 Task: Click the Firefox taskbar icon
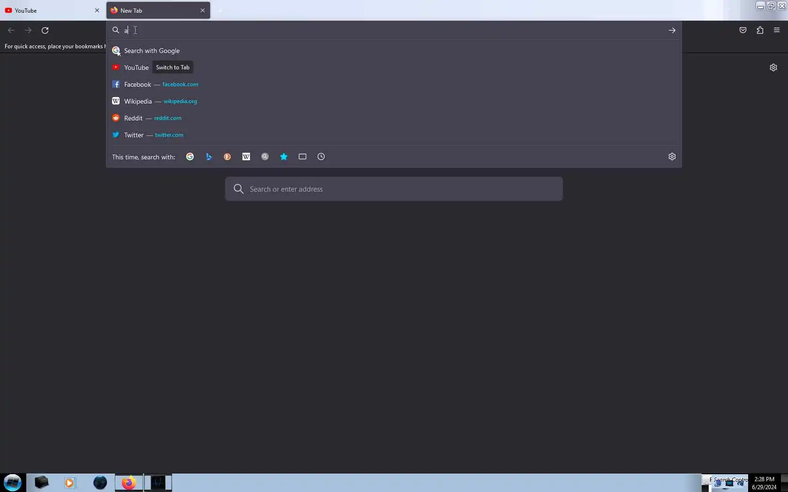(x=129, y=483)
